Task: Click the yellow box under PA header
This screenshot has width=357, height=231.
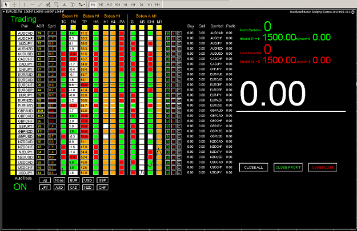Action: click(122, 27)
